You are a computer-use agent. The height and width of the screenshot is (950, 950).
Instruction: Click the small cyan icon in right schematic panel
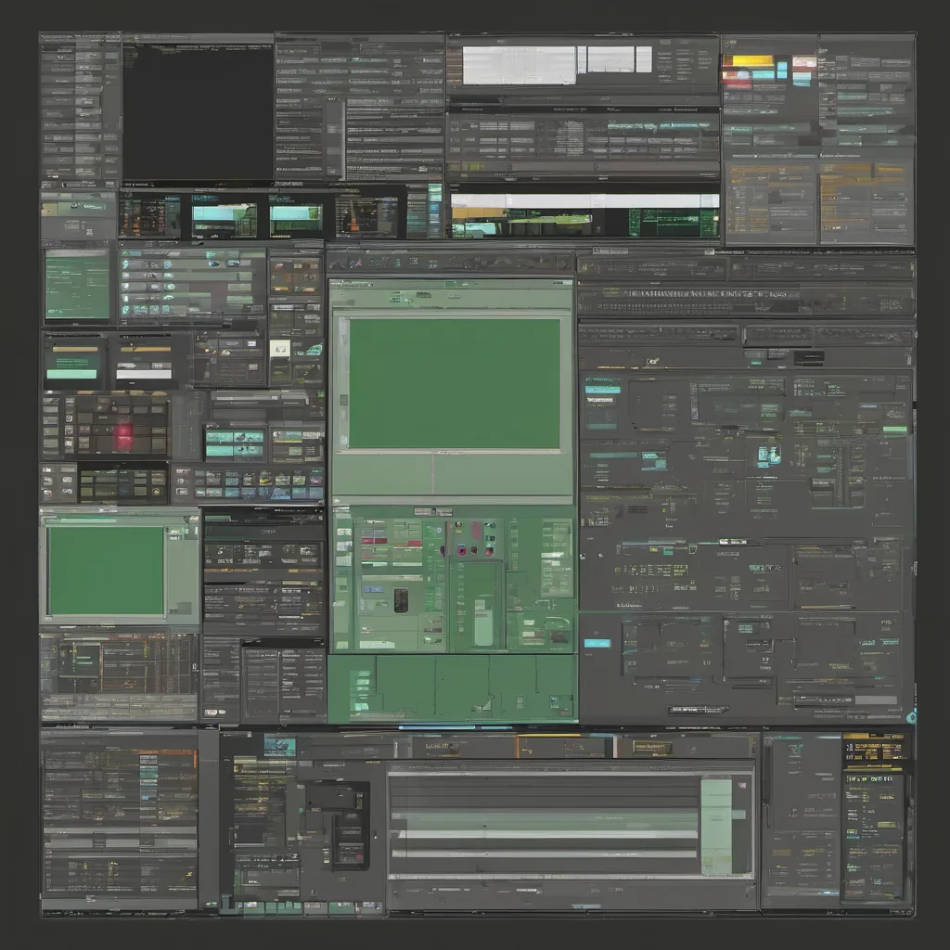pyautogui.click(x=769, y=455)
